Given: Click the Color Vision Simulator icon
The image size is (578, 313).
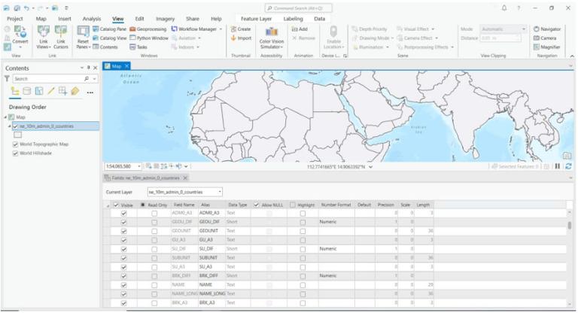Looking at the screenshot, I should 271,32.
